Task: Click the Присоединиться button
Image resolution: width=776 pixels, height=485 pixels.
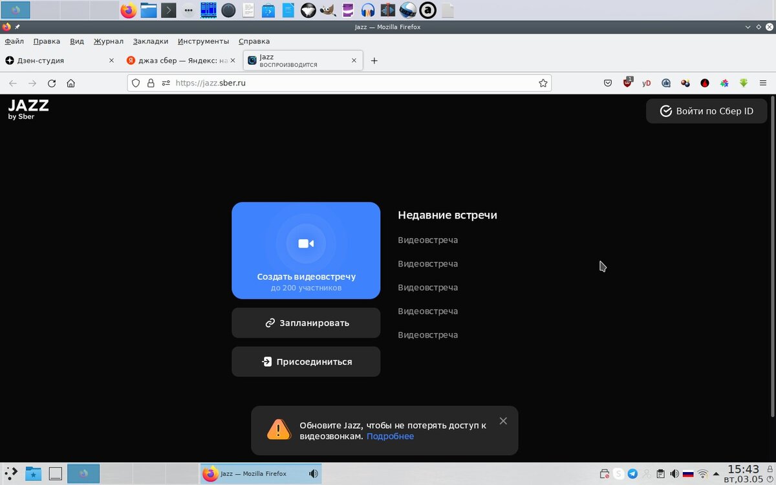Action: (306, 361)
